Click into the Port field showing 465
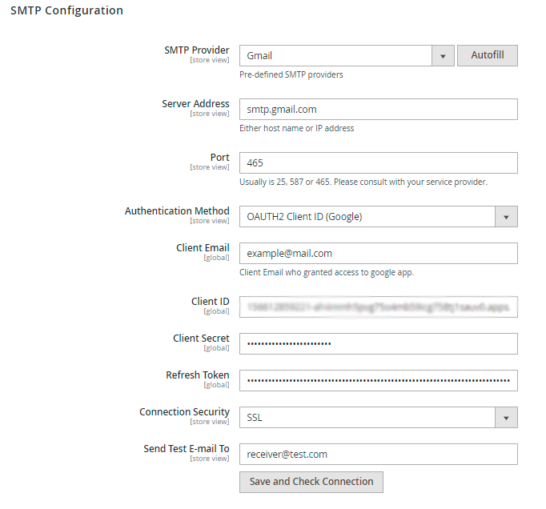 pyautogui.click(x=378, y=163)
